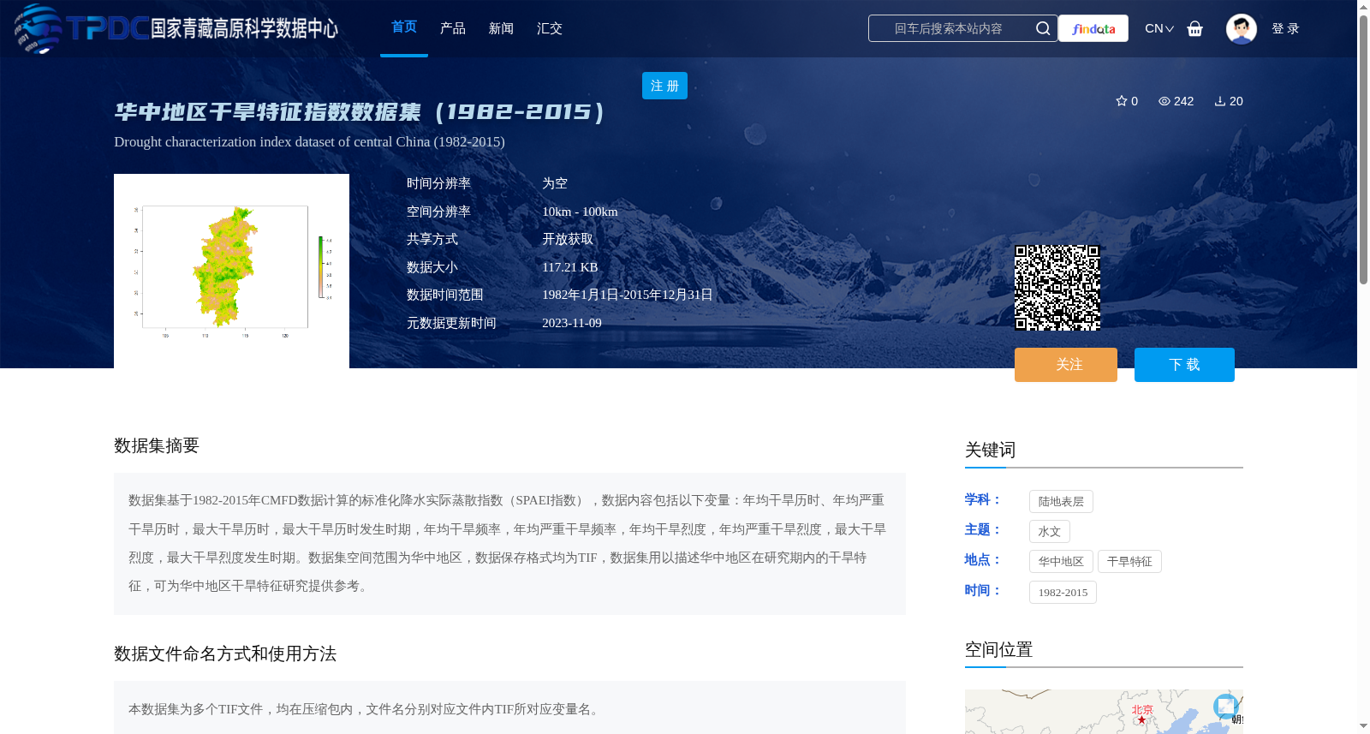Click the scrollbar down arrow
Screen dimensions: 1370x734
1363,726
